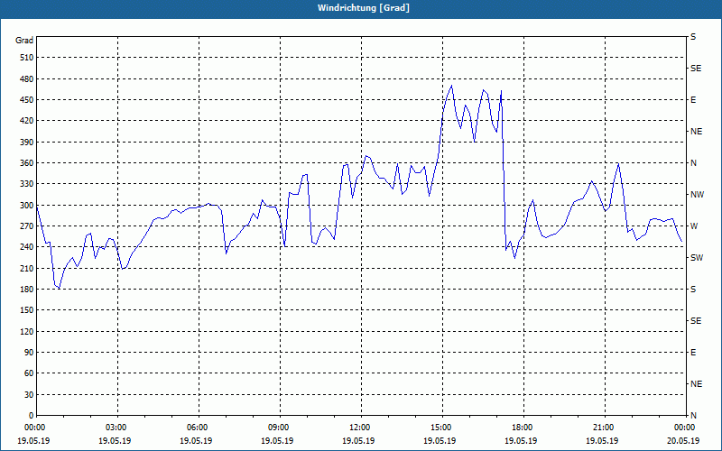Click the 15:00 time axis label
This screenshot has height=451, width=722.
pyautogui.click(x=442, y=428)
